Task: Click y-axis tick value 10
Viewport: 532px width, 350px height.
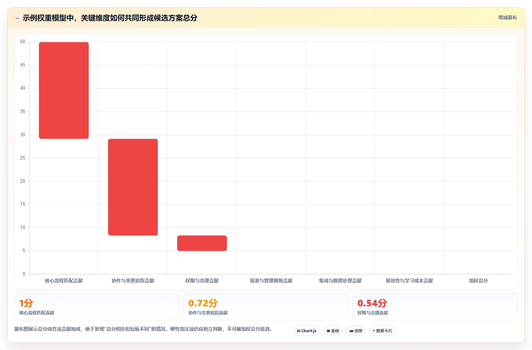Action: (x=23, y=228)
